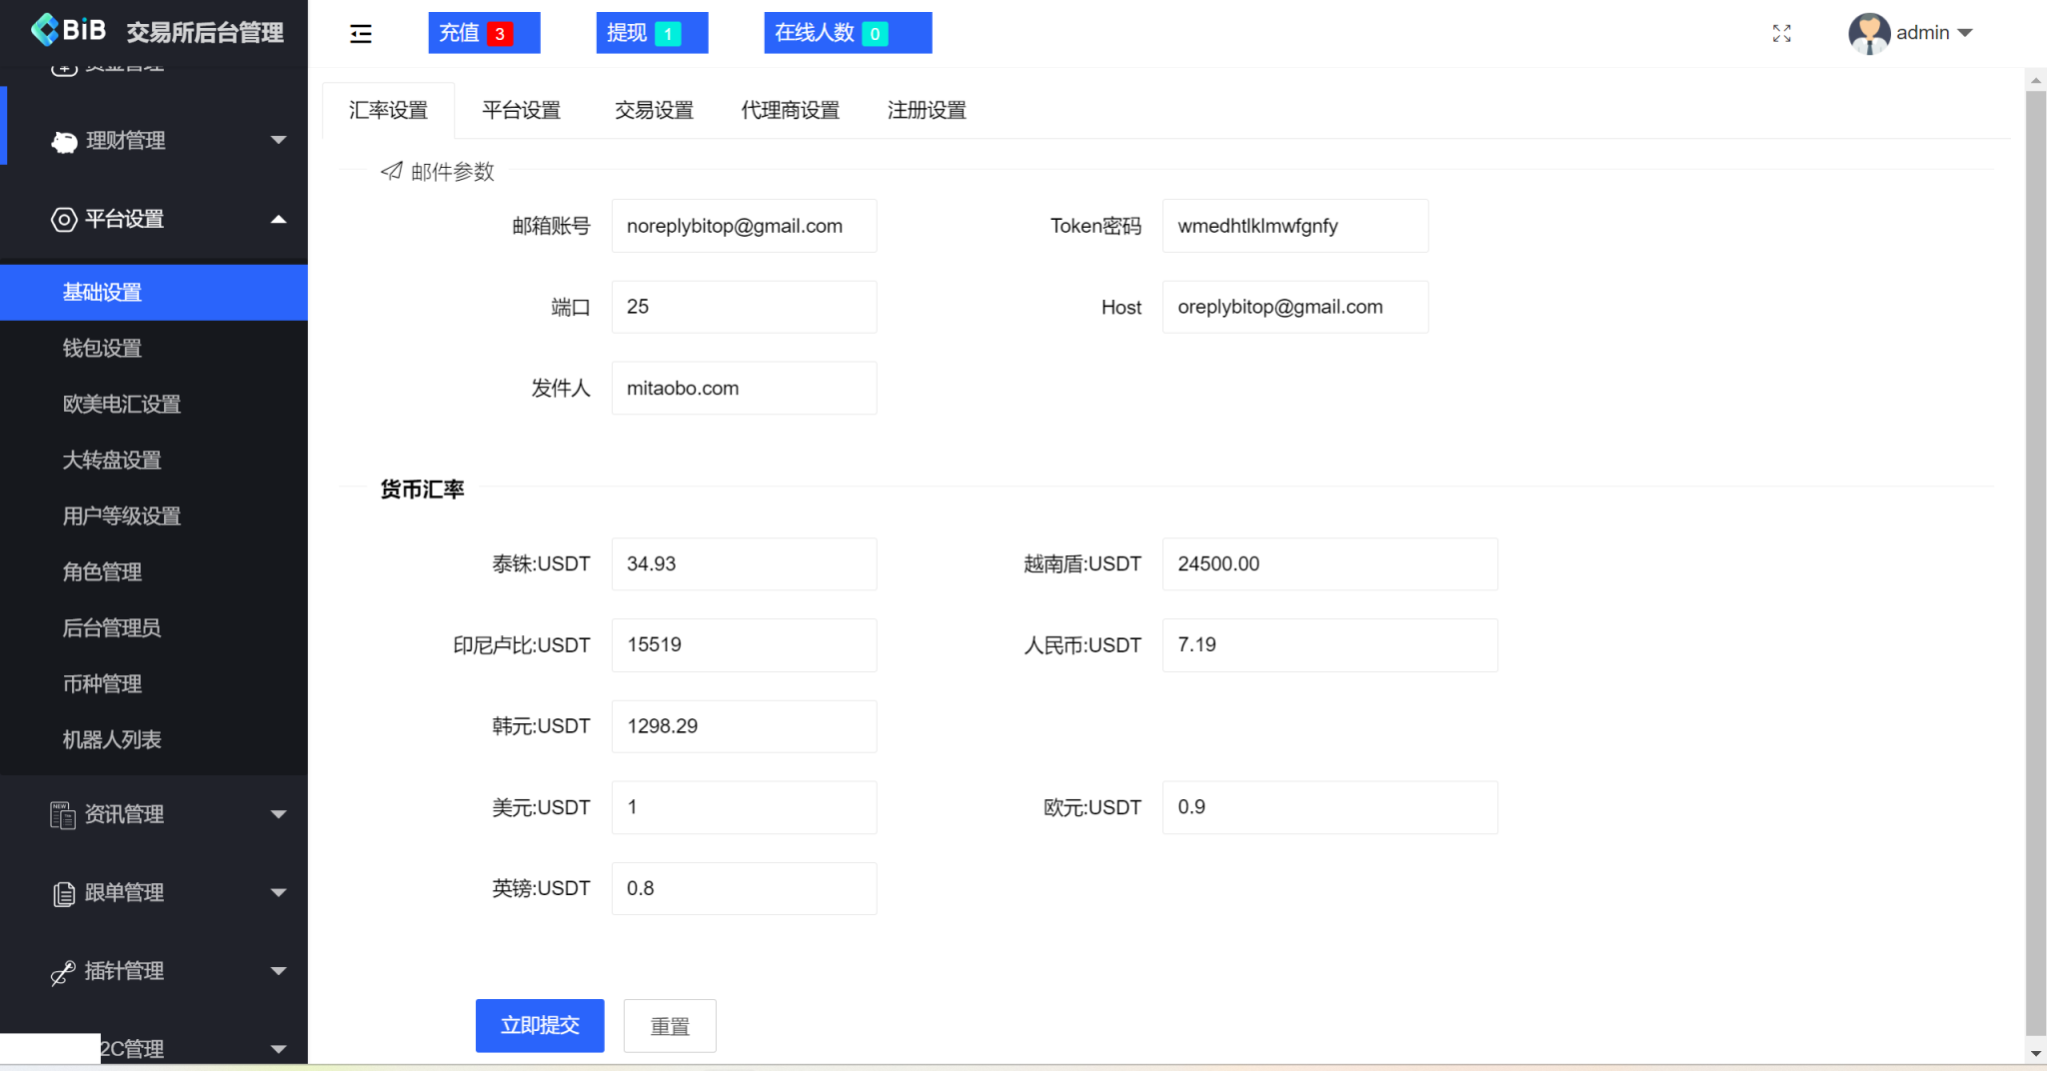
Task: Click the 泰铢:USDT rate input field
Action: pos(744,563)
